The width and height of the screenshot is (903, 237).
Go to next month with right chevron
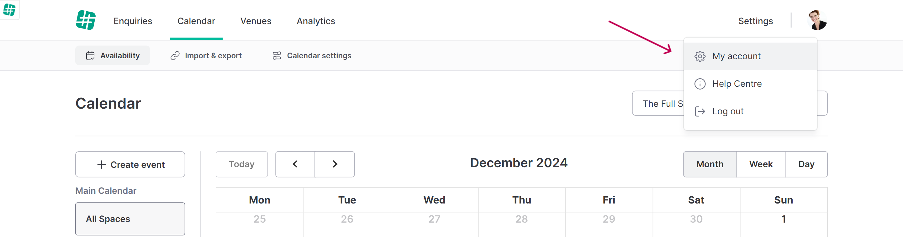point(335,164)
